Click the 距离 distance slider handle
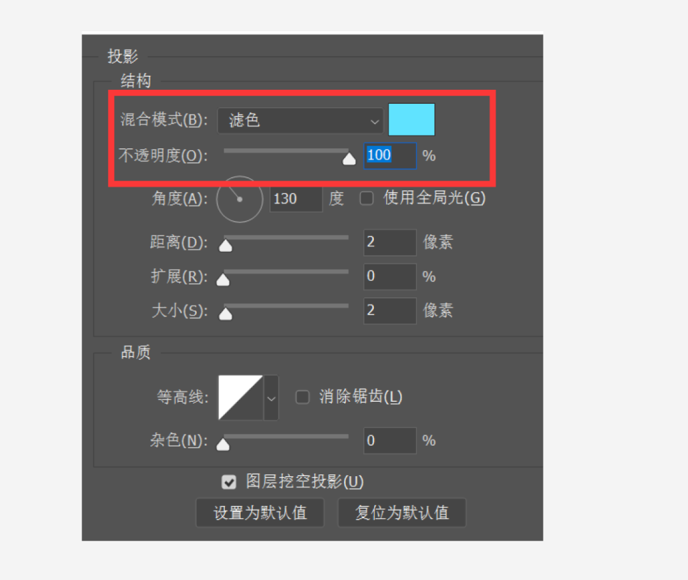 click(226, 245)
